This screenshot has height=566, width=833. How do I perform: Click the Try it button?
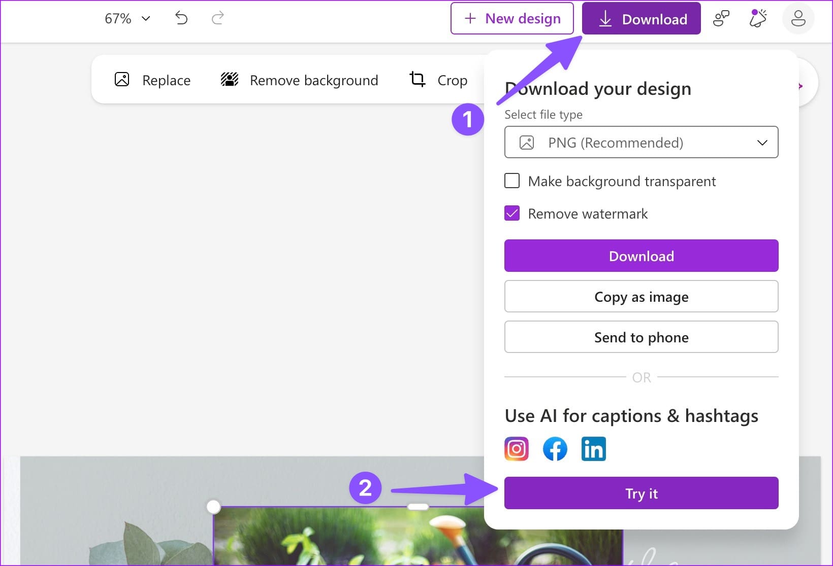[x=641, y=493]
